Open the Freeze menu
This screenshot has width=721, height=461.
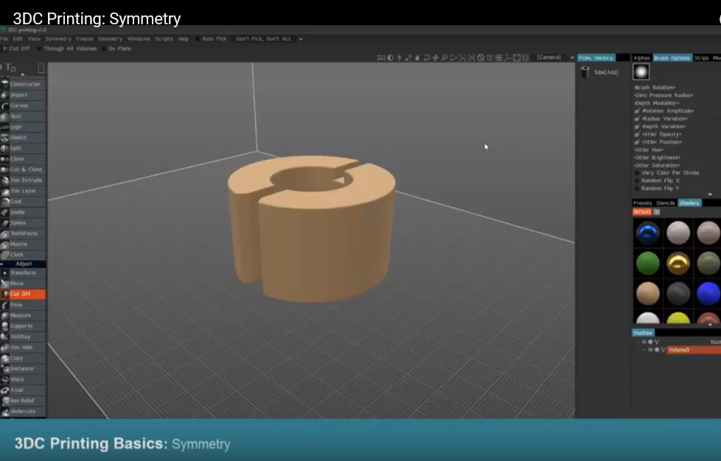(85, 39)
